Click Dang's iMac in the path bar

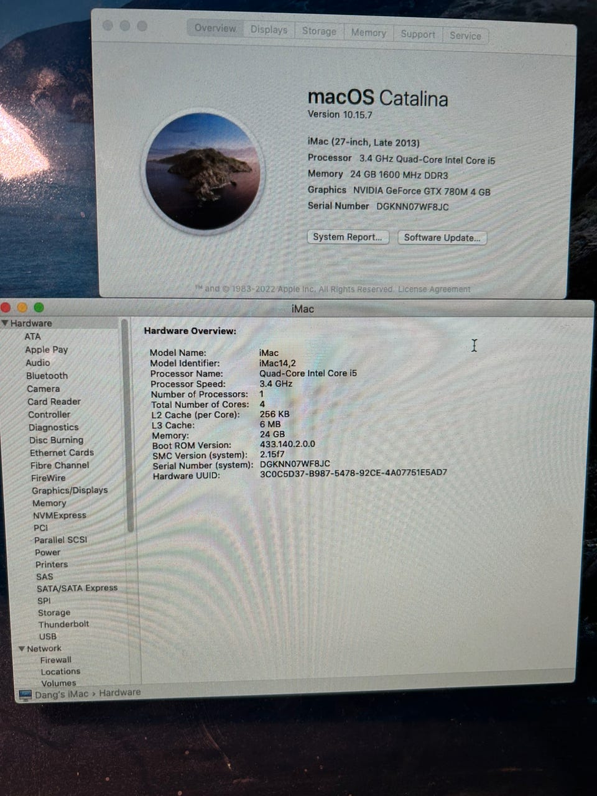pos(62,694)
